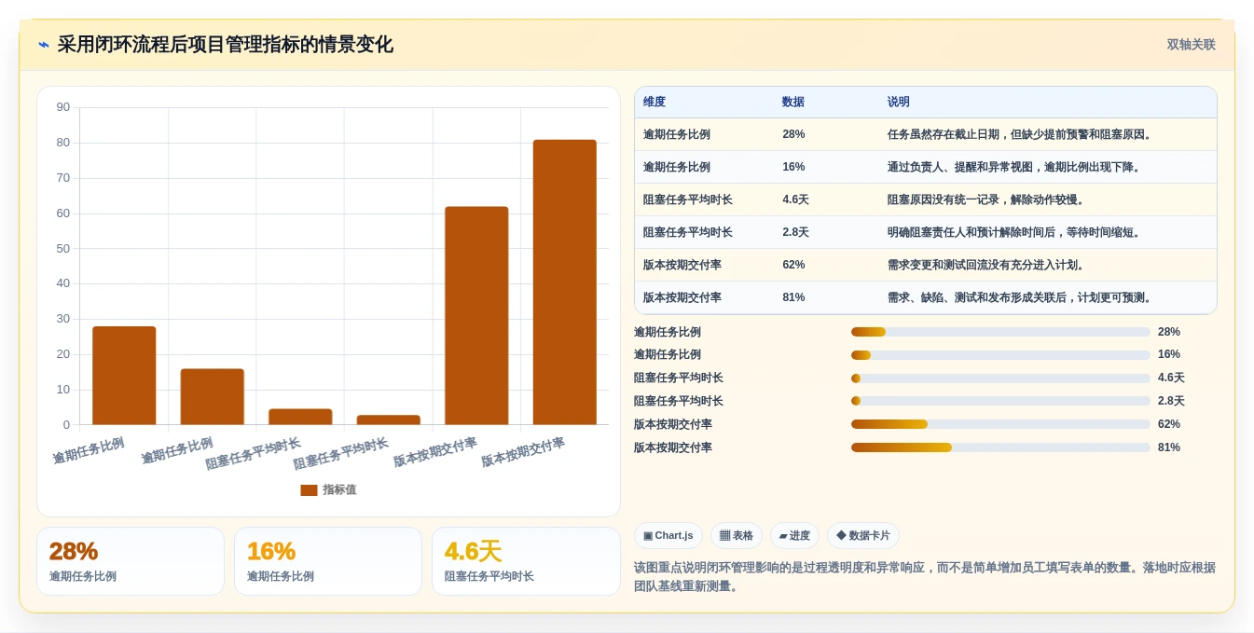Click the 数据 column header
The width and height of the screenshot is (1254, 633).
[x=793, y=103]
